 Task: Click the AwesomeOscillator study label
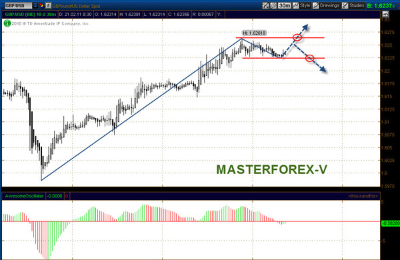pos(24,196)
